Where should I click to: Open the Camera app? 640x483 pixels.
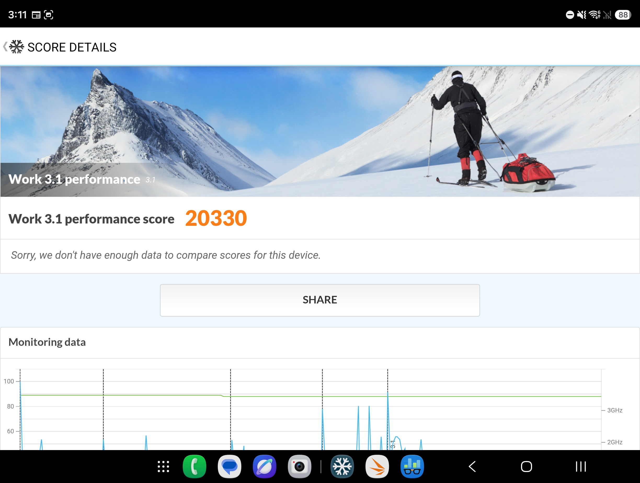(299, 467)
